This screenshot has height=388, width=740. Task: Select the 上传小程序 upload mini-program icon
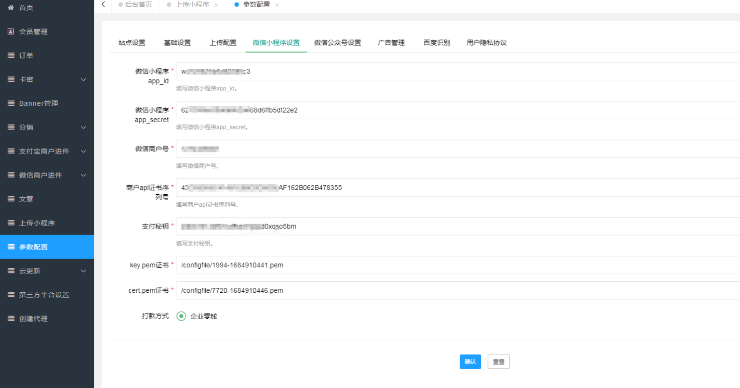coord(11,223)
